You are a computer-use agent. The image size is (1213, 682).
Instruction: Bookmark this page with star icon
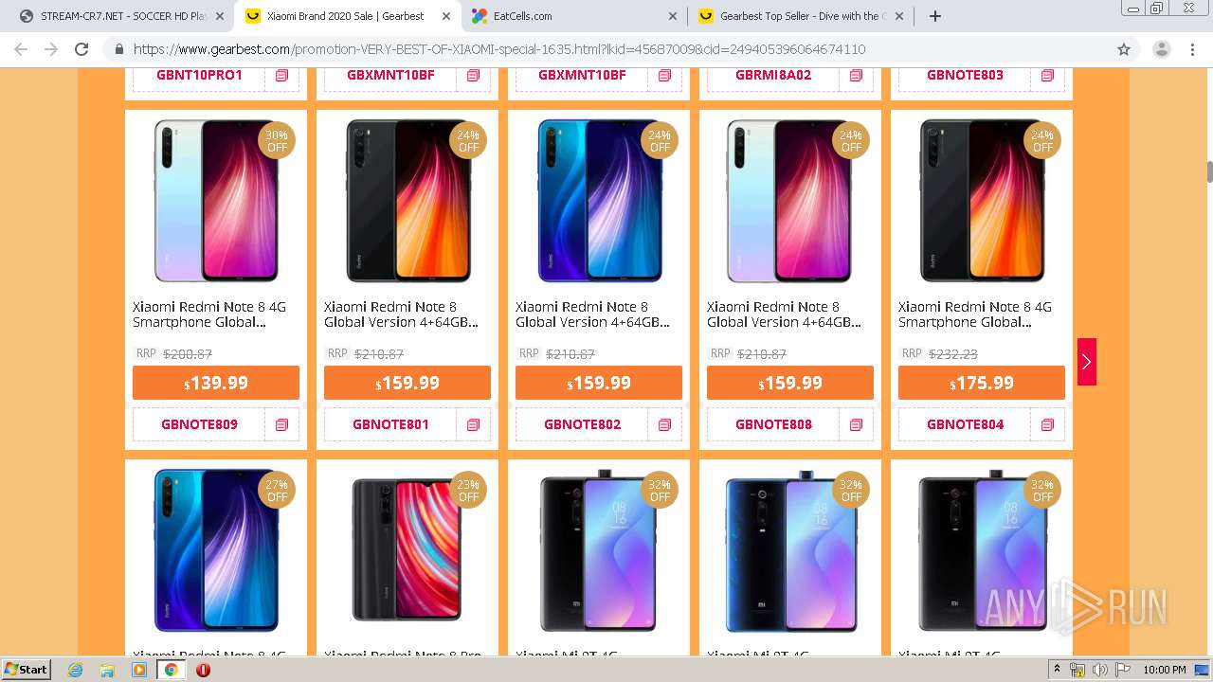point(1124,49)
